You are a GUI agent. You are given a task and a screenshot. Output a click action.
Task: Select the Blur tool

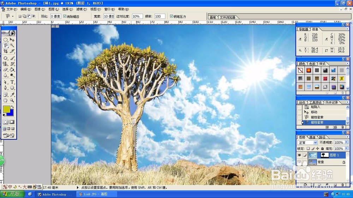(x=6, y=75)
